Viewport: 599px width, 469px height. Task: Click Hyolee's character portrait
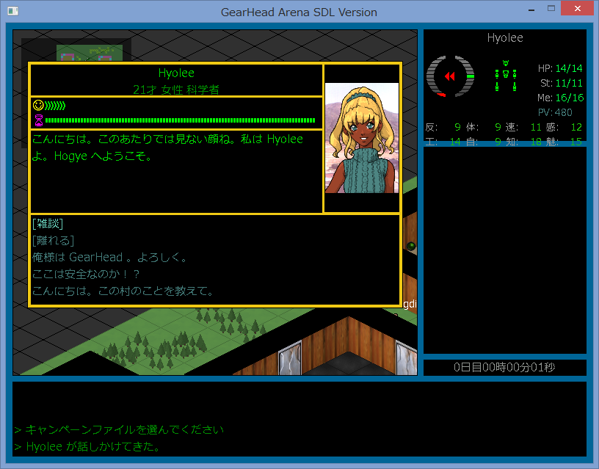pos(361,138)
